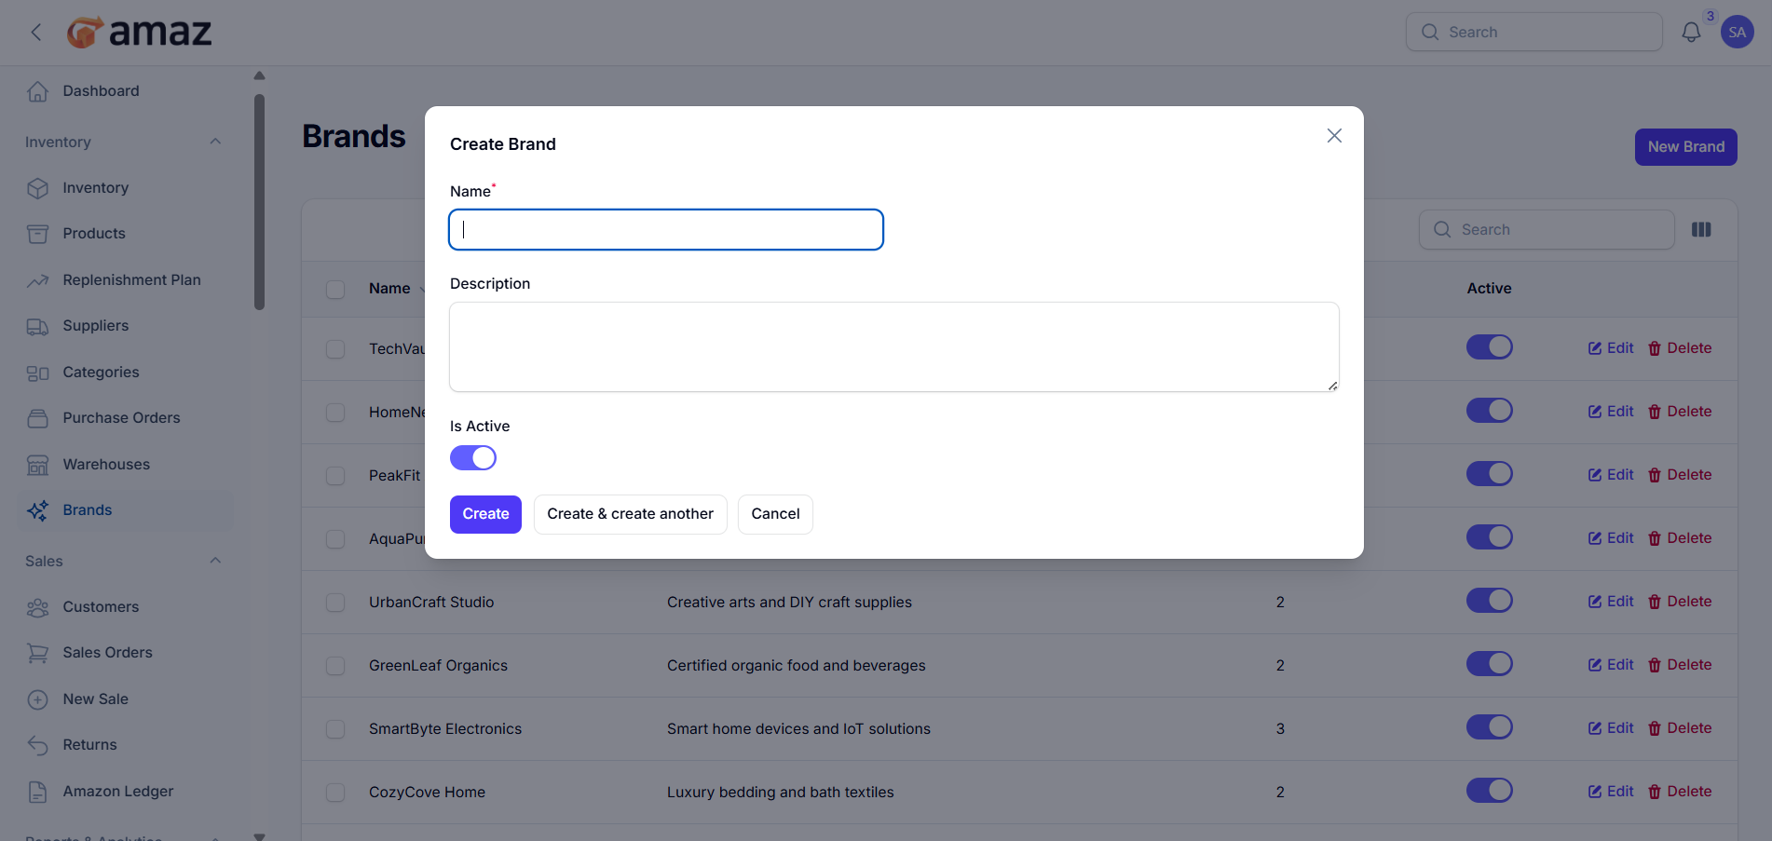Click the Purchase Orders sidebar icon
This screenshot has width=1772, height=841.
click(37, 418)
